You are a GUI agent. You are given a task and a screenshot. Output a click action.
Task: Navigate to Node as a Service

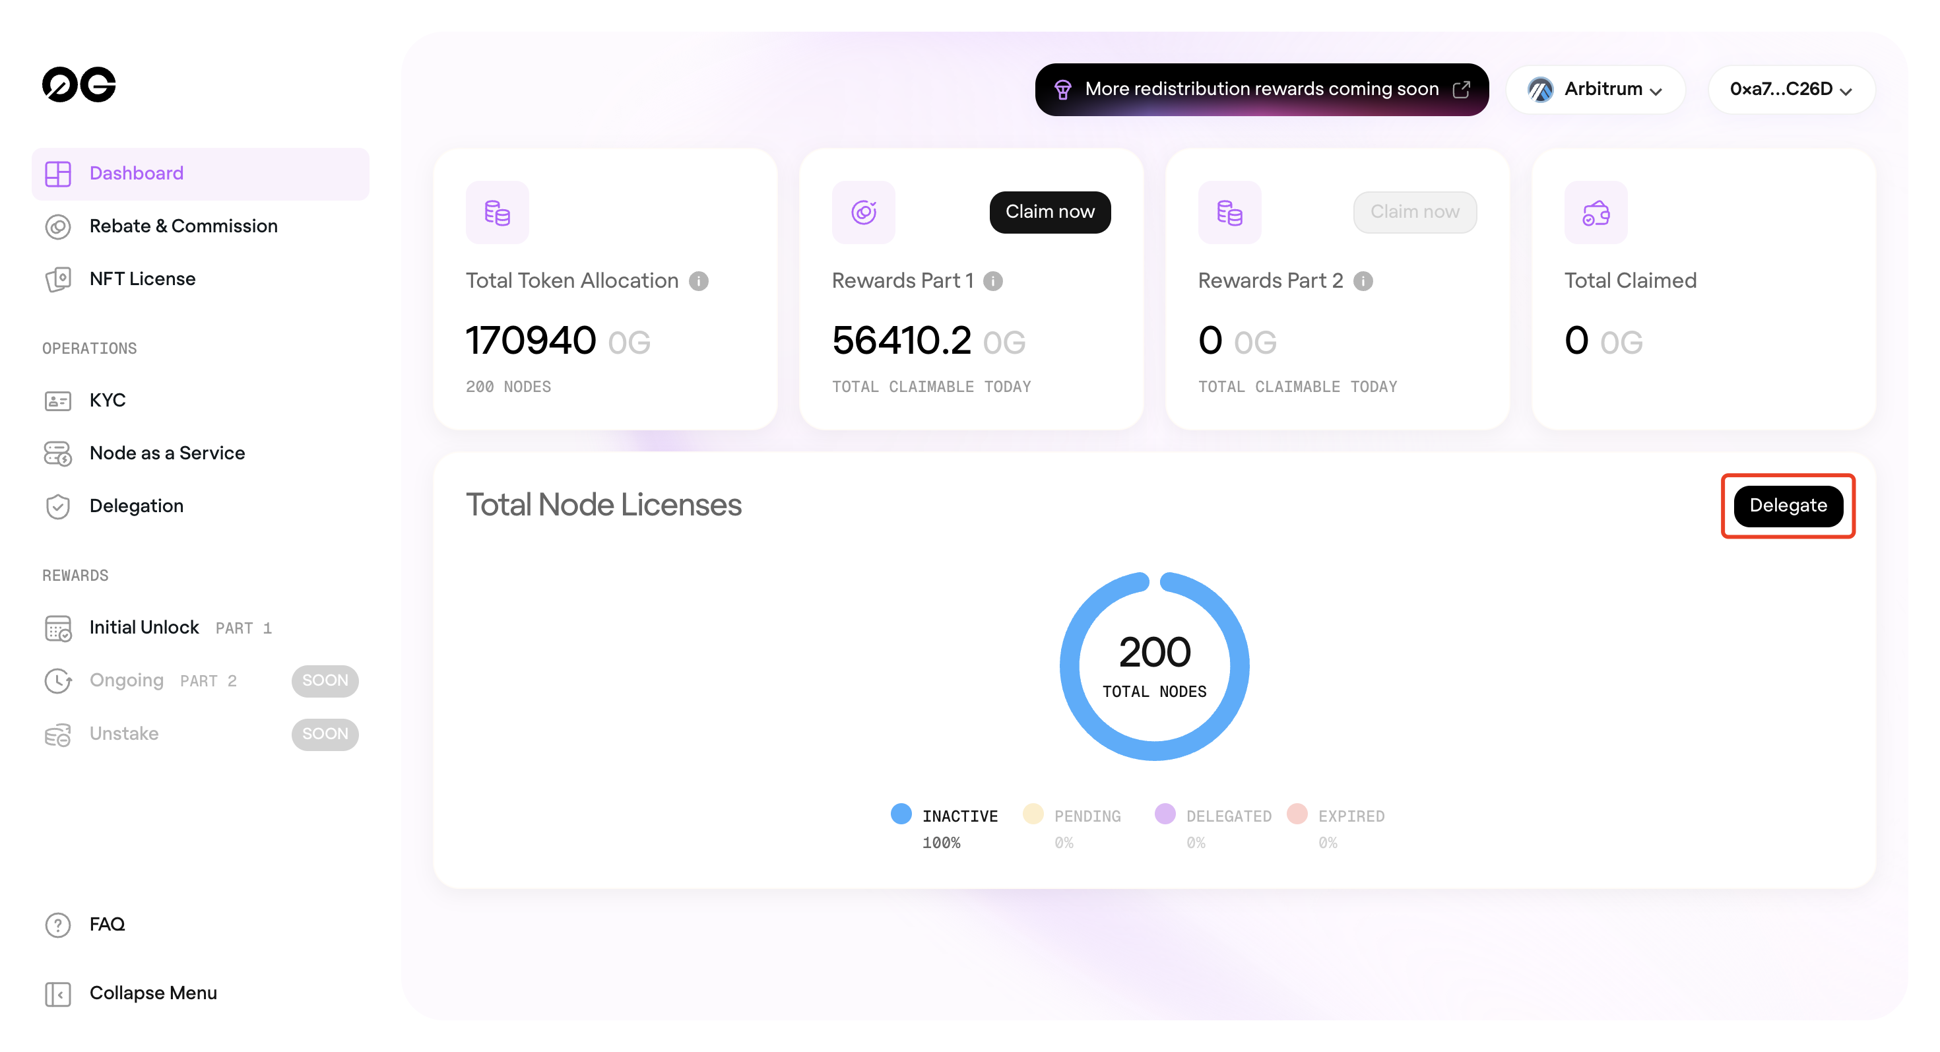[x=201, y=453]
